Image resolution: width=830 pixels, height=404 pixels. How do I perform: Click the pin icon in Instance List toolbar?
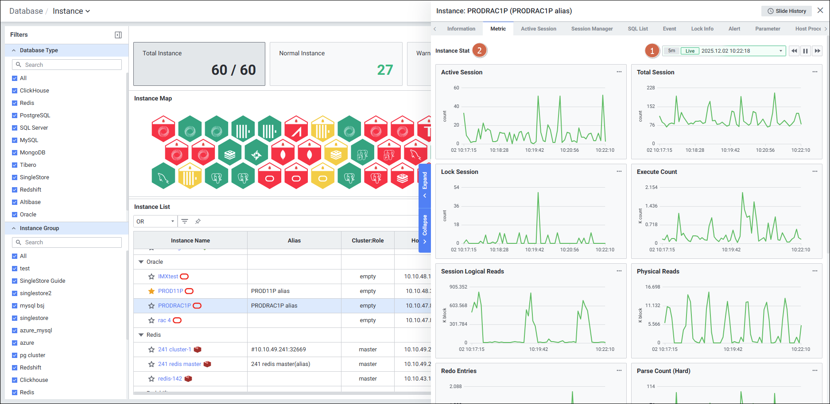198,221
